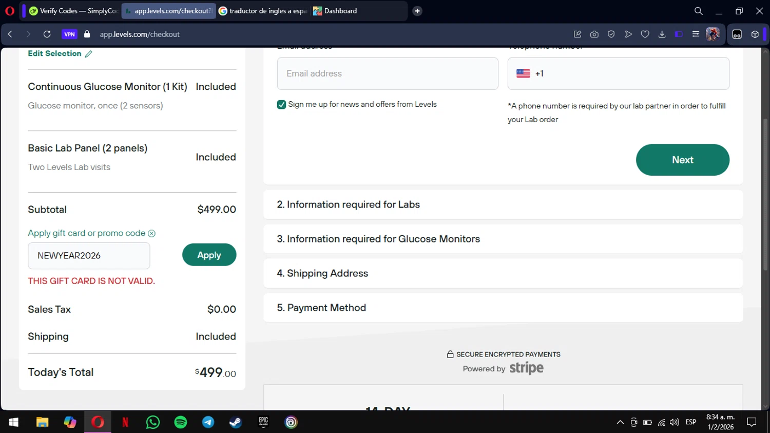
Task: Click the Opera logo menu icon
Action: [9, 11]
